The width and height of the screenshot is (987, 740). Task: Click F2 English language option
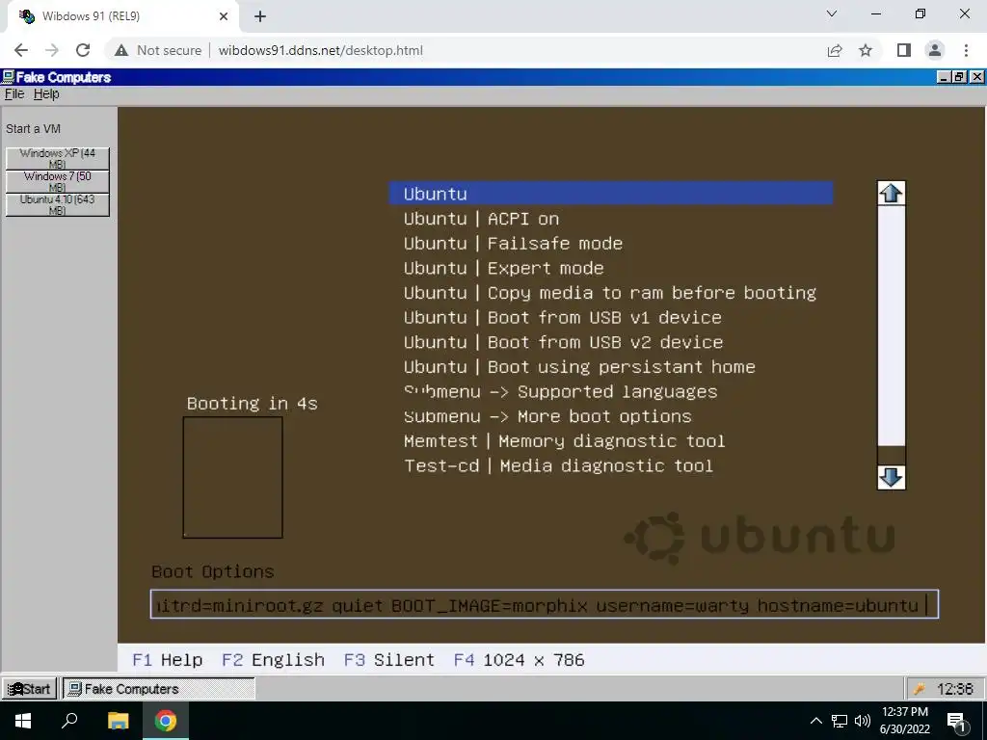[273, 659]
